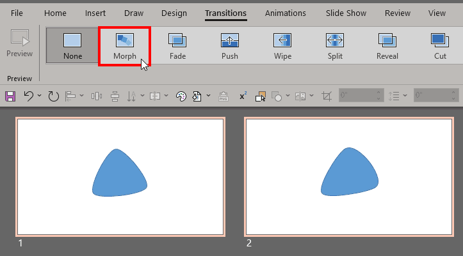Click the superscript x² icon

(243, 96)
